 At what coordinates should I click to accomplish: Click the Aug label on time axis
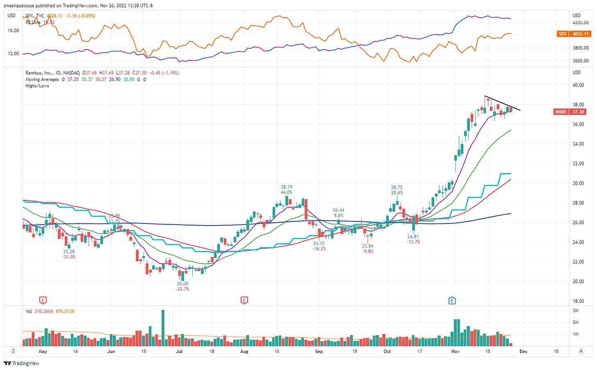pyautogui.click(x=244, y=352)
